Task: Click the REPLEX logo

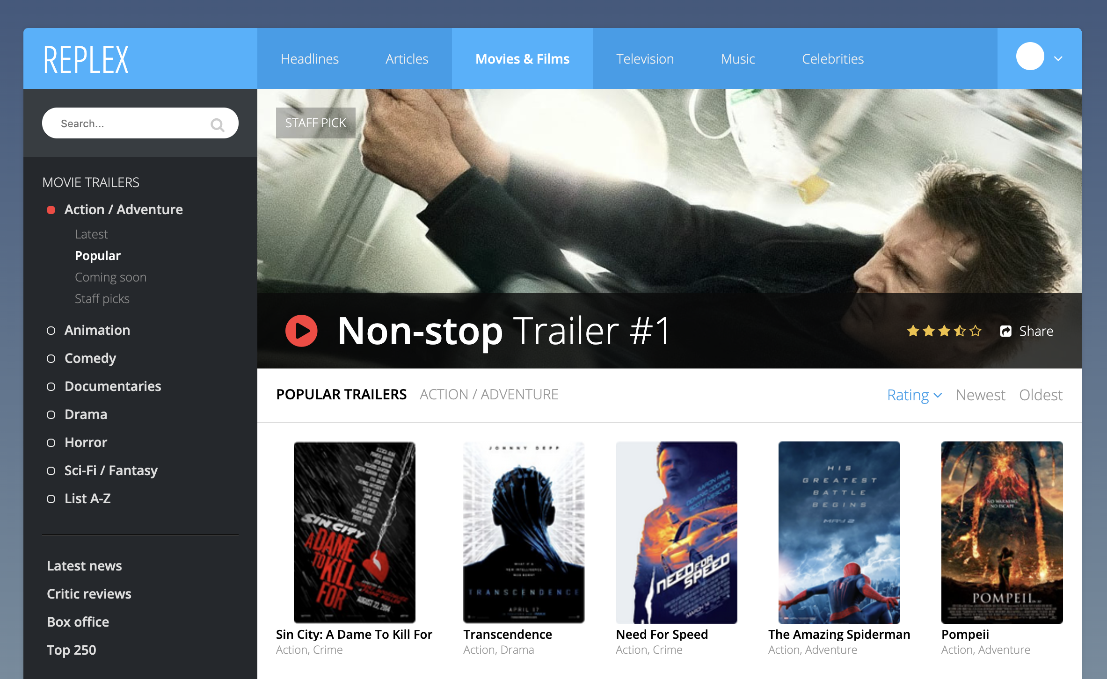Action: coord(86,59)
